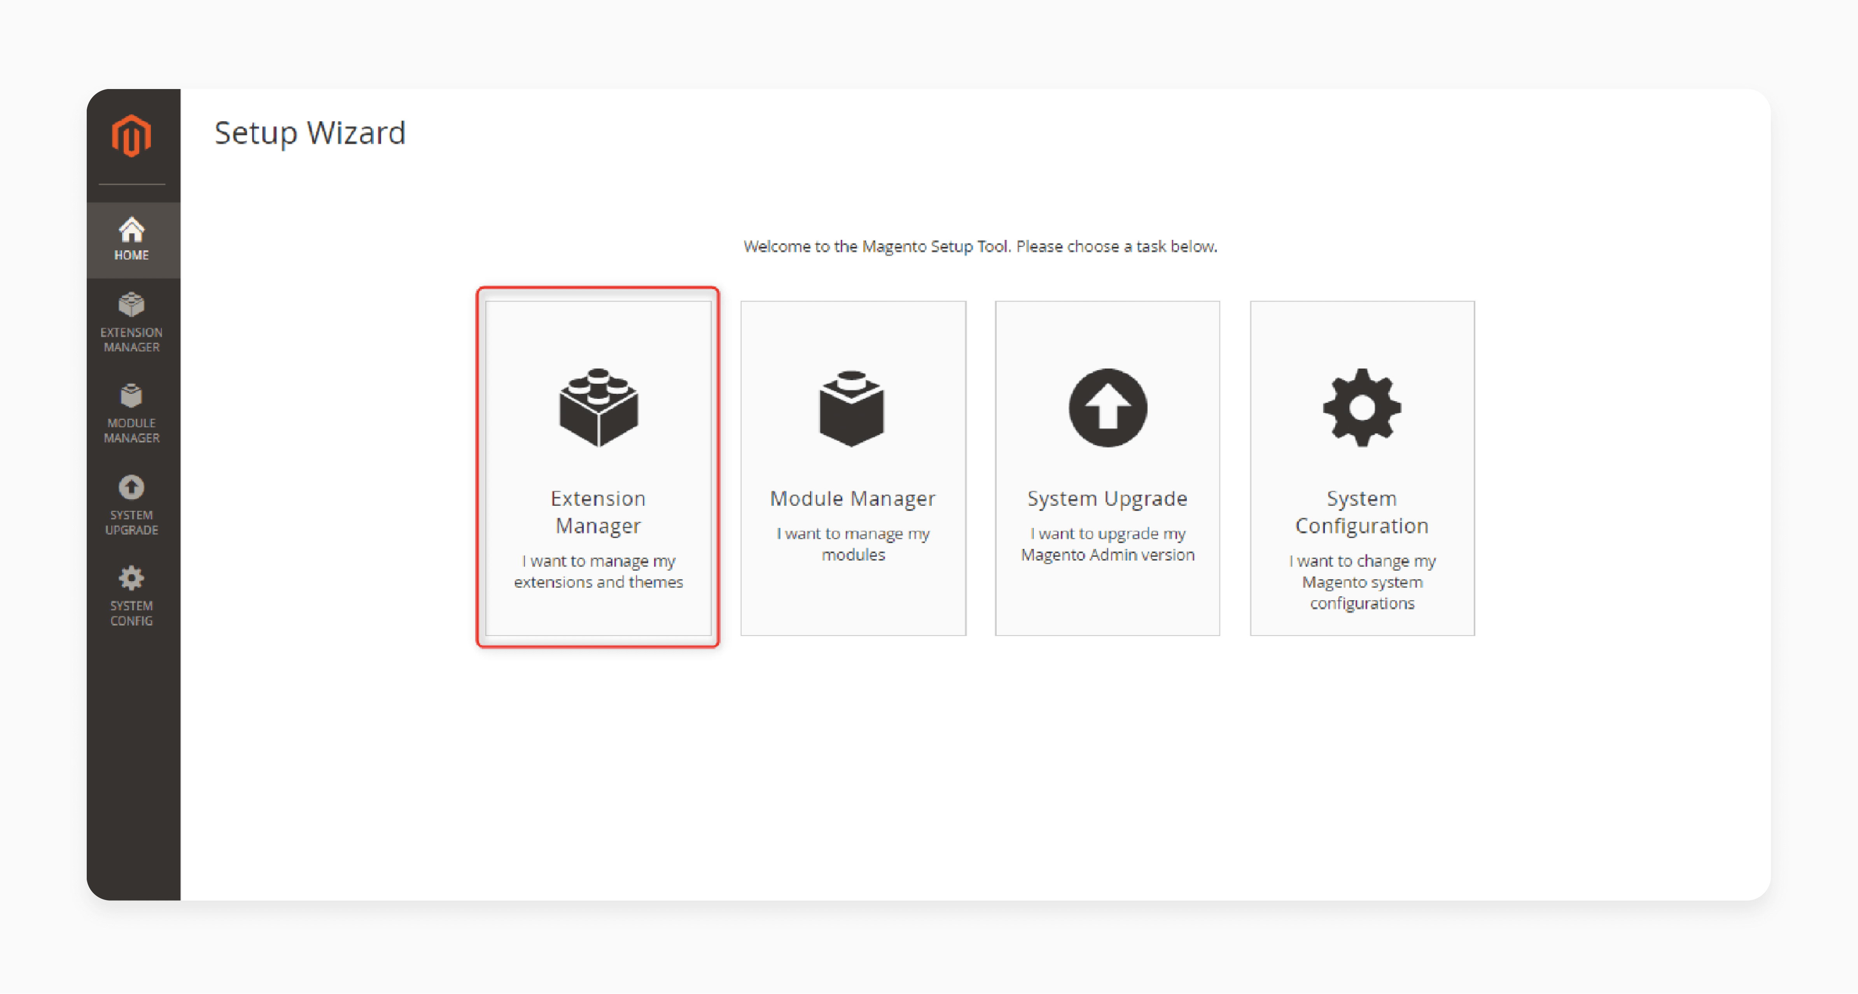The width and height of the screenshot is (1858, 994).
Task: Click 'I want to upgrade my Magento Admin version'
Action: (1107, 543)
